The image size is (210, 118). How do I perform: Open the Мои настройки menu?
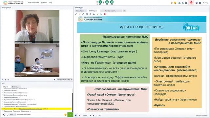[33, 3]
